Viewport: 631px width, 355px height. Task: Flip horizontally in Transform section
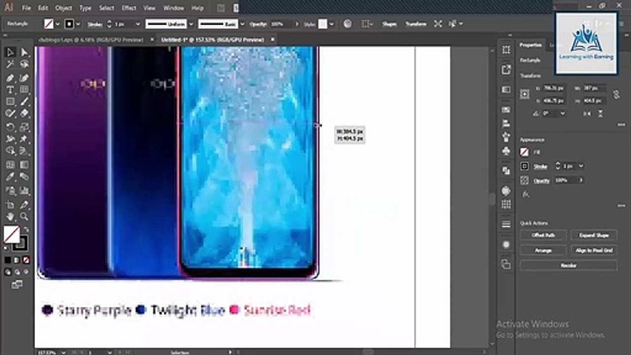click(x=587, y=113)
